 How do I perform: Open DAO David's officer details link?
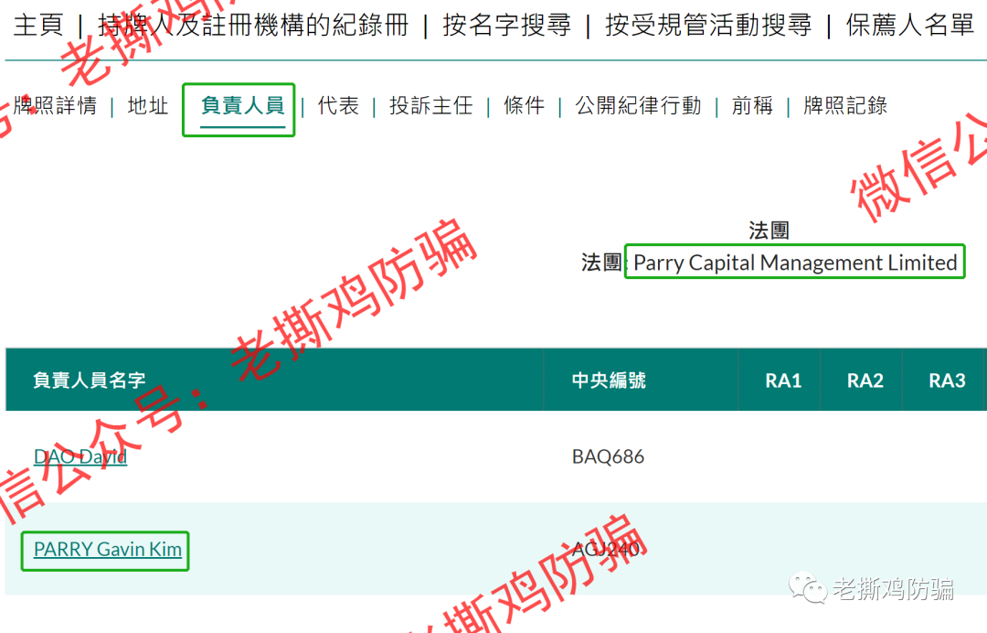click(x=80, y=456)
